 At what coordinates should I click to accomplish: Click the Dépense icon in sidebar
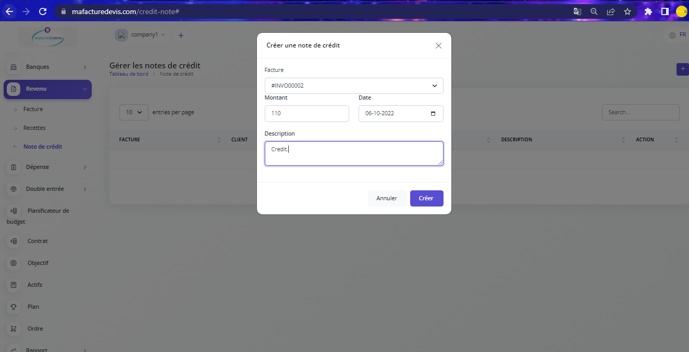click(x=14, y=167)
